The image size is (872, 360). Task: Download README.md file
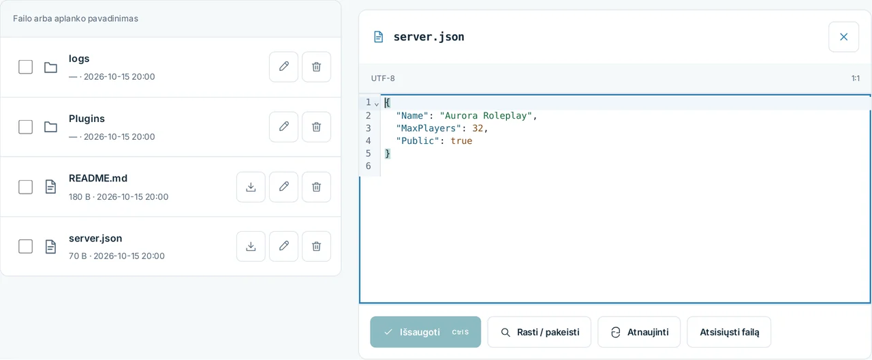(x=251, y=187)
